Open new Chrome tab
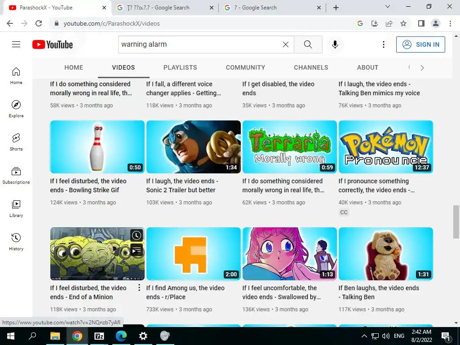The image size is (460, 345). [x=336, y=8]
